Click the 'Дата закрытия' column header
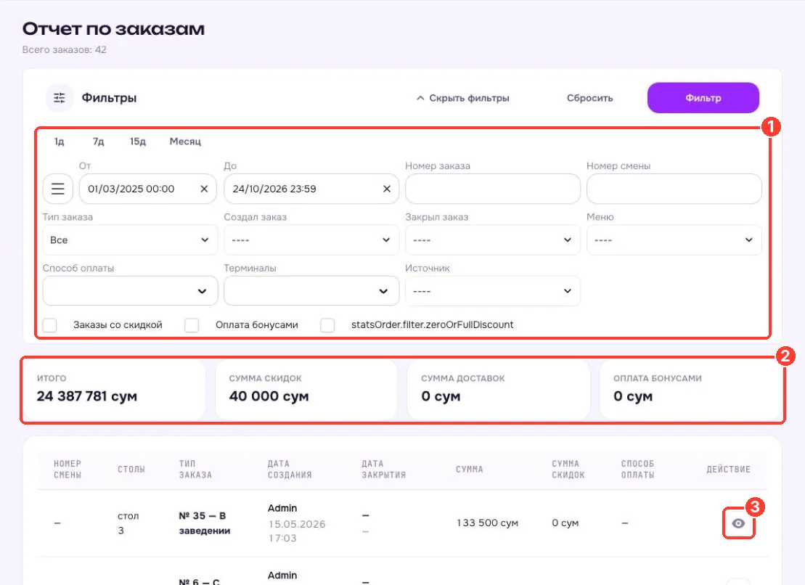 (x=383, y=469)
